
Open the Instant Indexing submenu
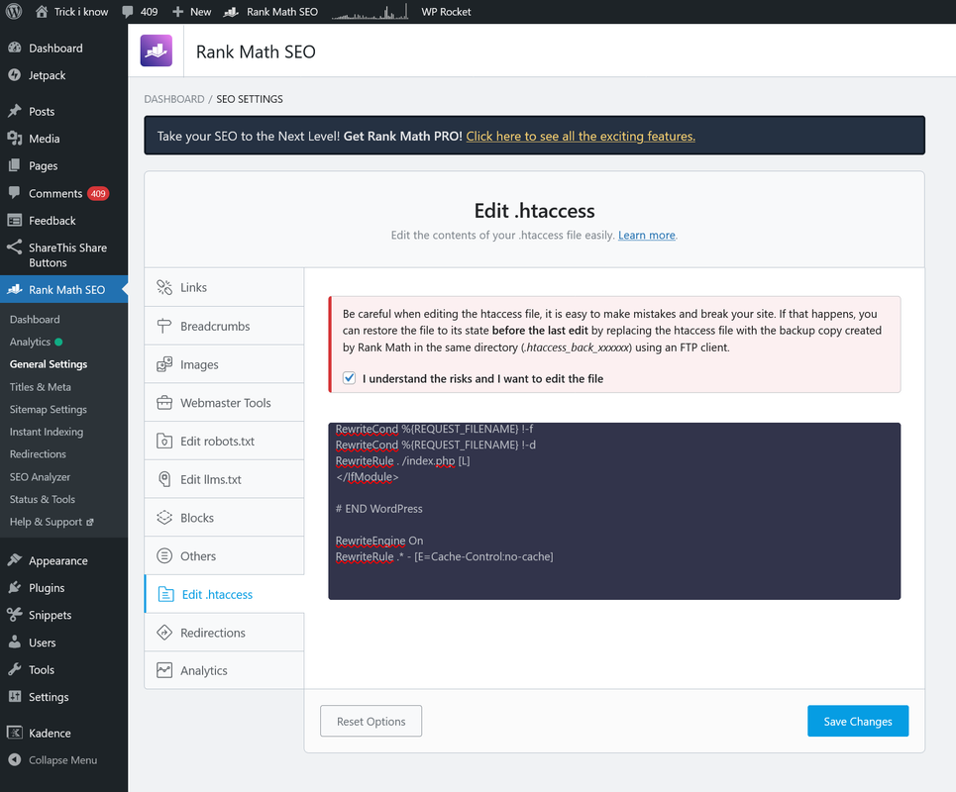tap(47, 432)
